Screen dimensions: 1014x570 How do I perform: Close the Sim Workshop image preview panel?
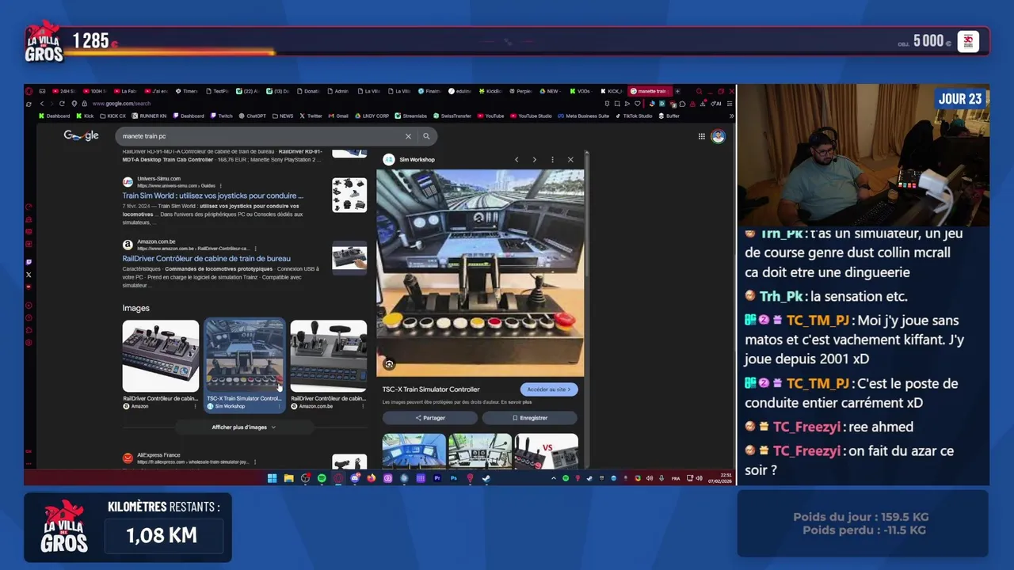570,160
